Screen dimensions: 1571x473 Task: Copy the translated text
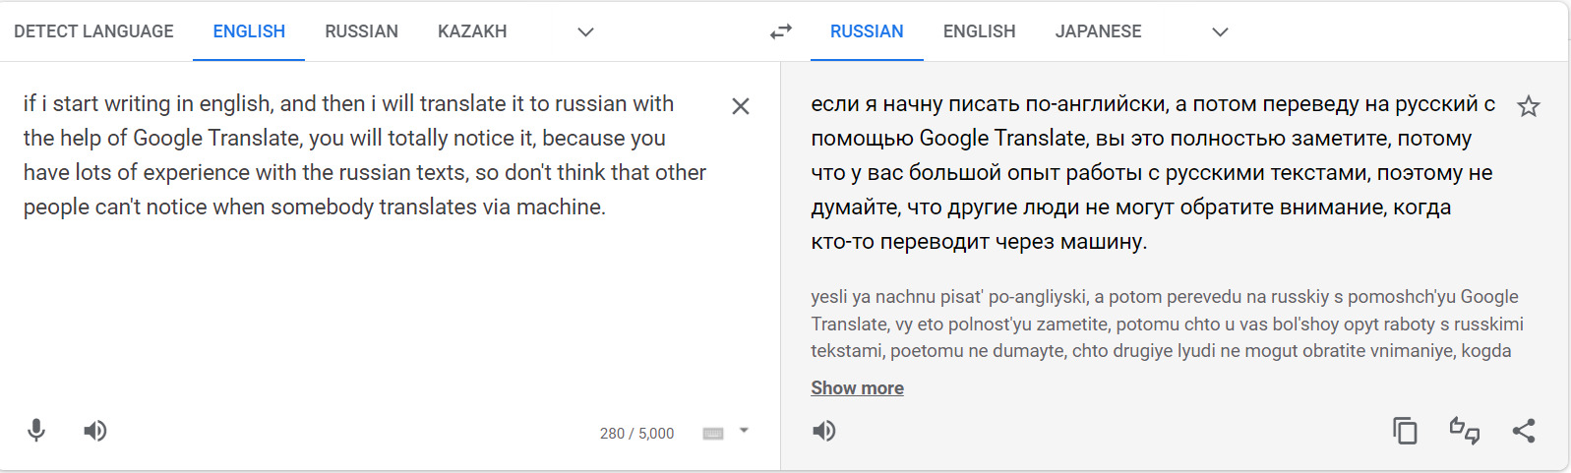(x=1405, y=431)
